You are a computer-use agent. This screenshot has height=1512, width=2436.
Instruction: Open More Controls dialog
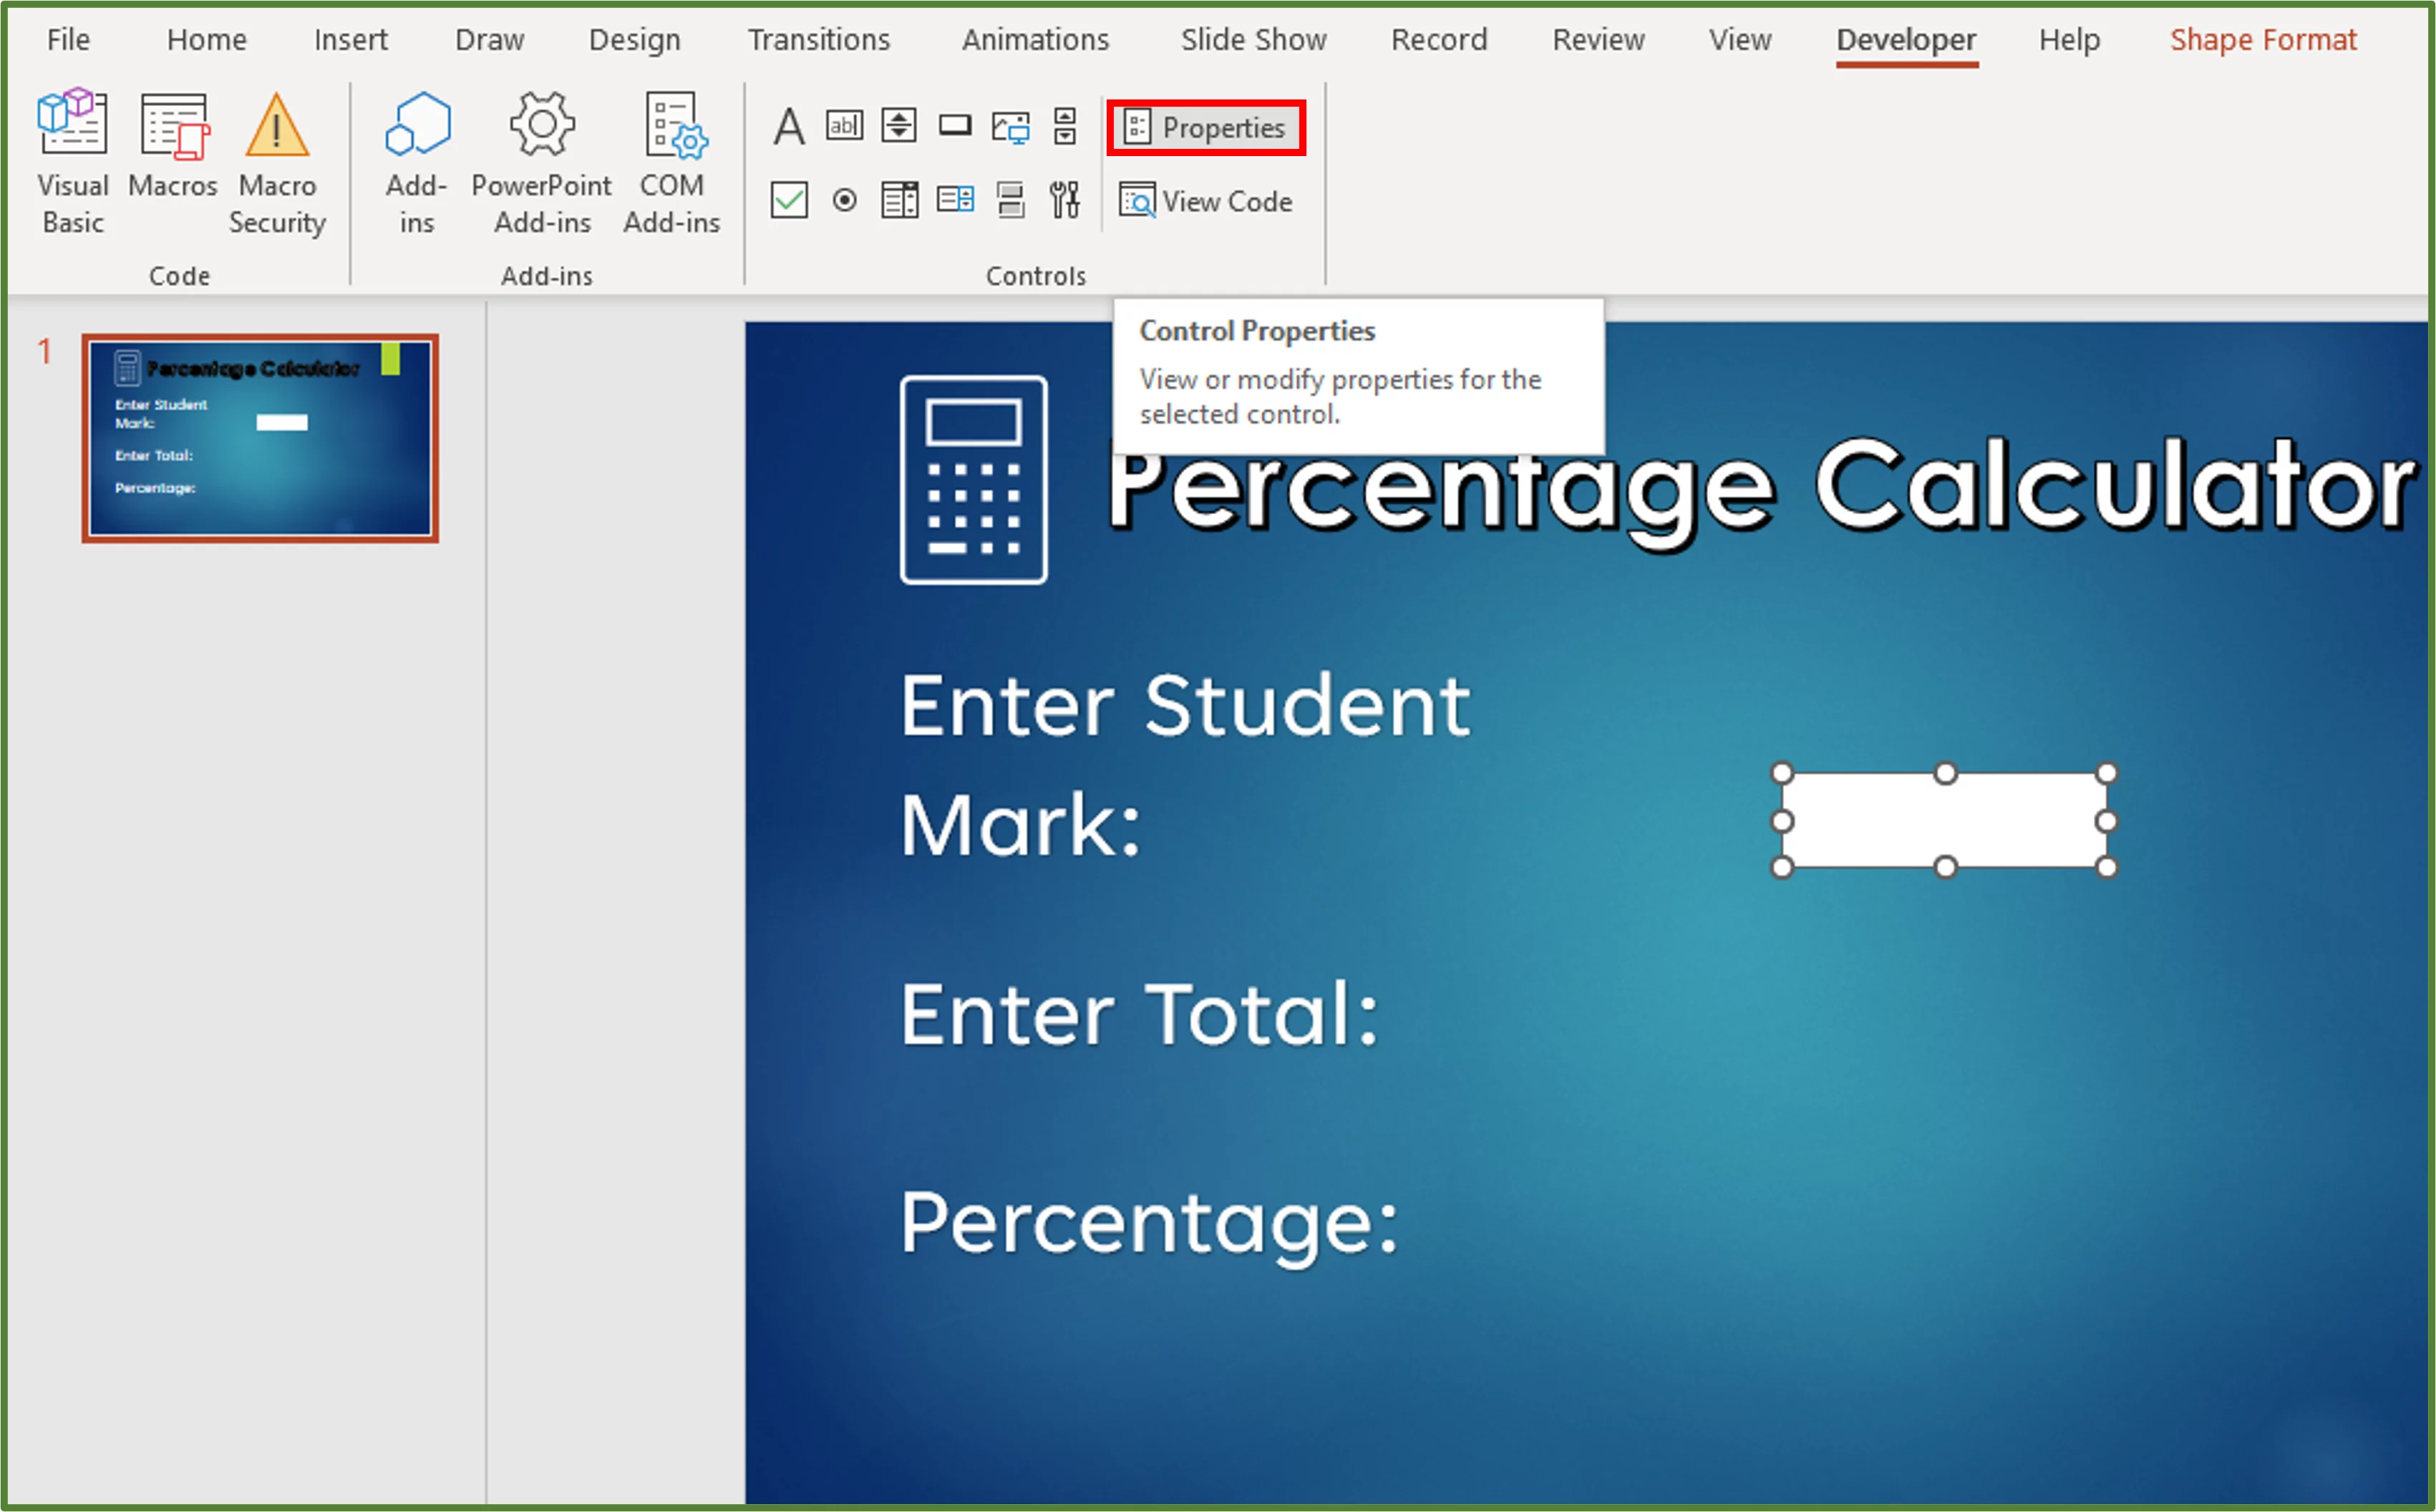tap(1066, 200)
